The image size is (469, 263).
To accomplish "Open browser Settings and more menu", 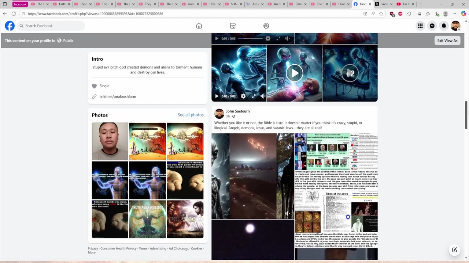I will coord(455,14).
